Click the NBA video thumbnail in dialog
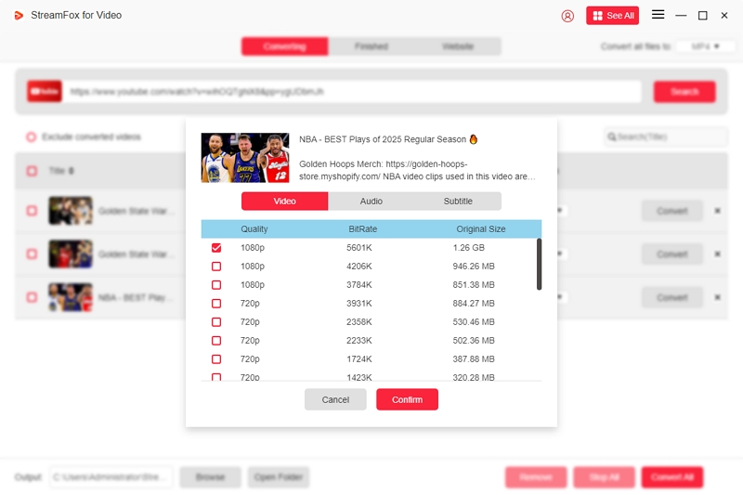The width and height of the screenshot is (743, 495). 245,158
